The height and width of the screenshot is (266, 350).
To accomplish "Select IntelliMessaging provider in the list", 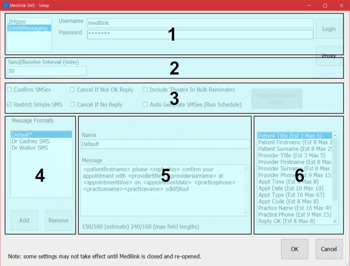I will point(29,28).
